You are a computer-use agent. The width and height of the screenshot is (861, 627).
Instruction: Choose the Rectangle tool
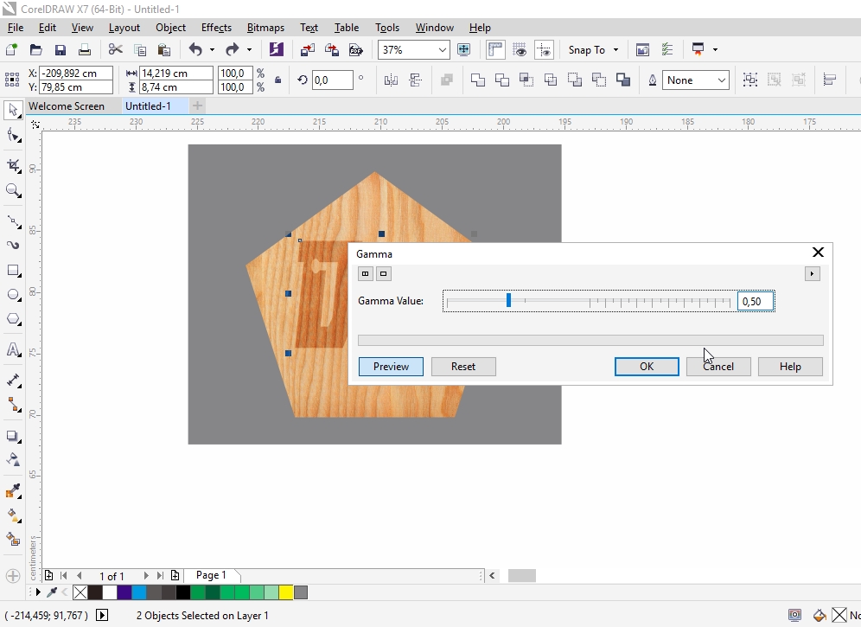[x=12, y=270]
